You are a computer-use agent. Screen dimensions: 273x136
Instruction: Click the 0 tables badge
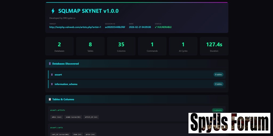tap(218, 84)
